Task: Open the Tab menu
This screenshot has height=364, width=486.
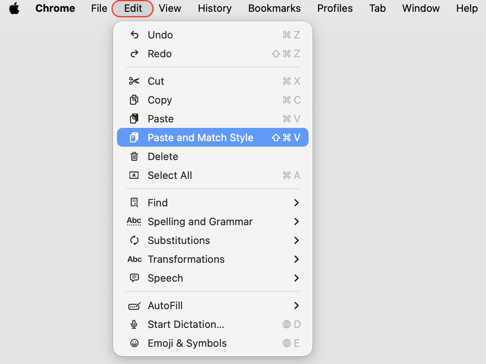Action: pyautogui.click(x=377, y=8)
